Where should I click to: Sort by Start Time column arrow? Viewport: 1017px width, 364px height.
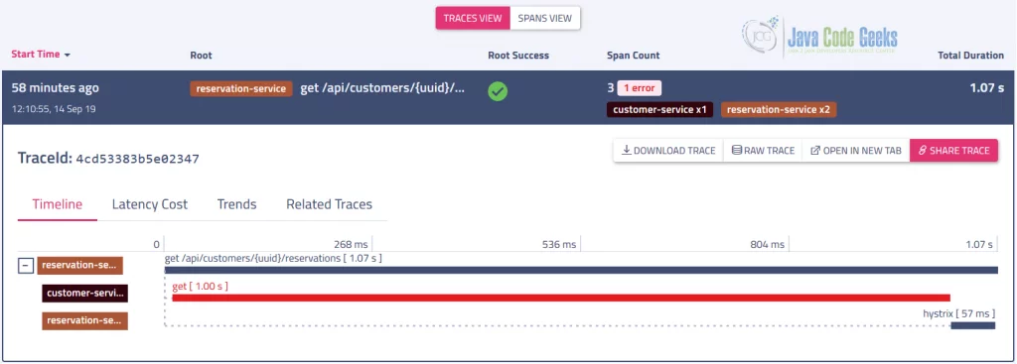67,56
